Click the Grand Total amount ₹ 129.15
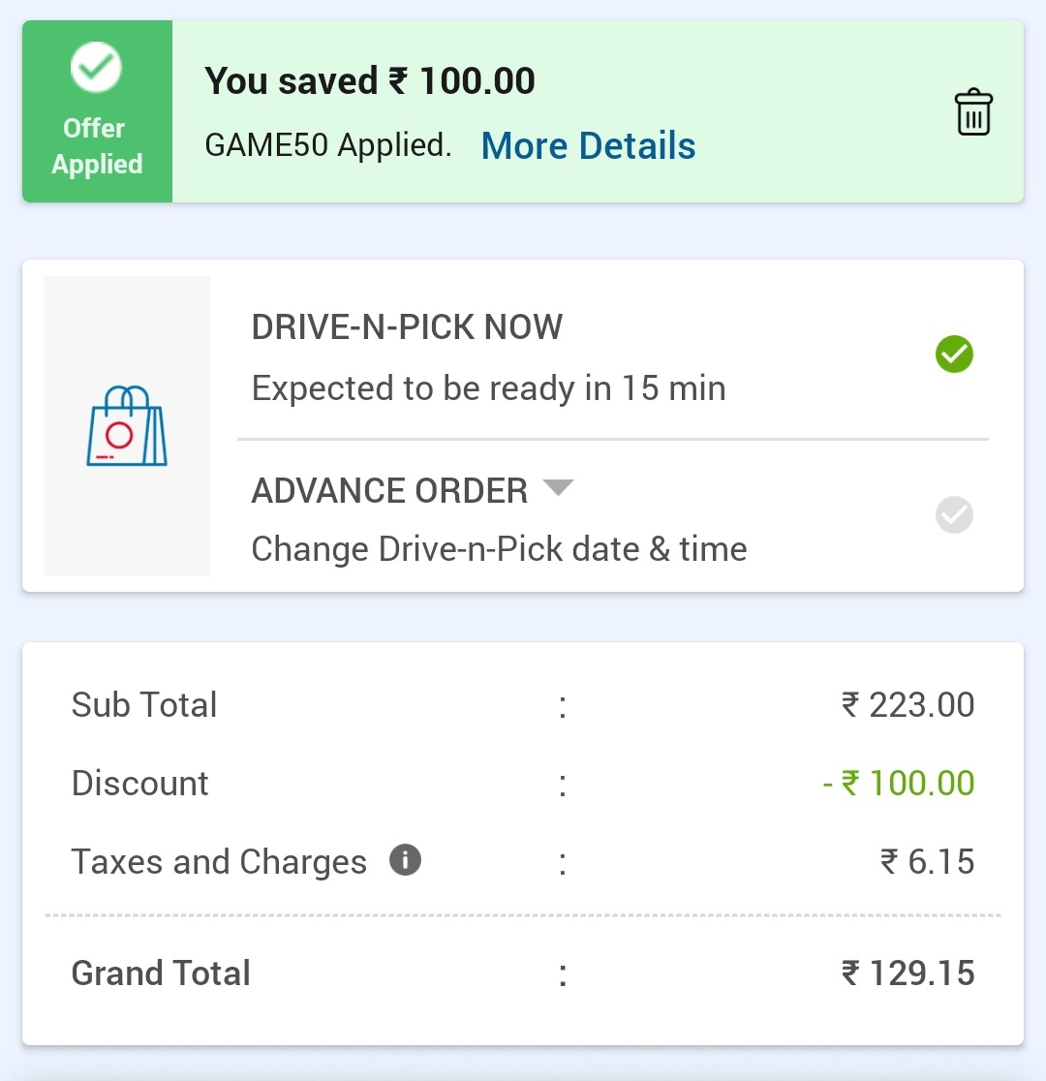 click(908, 973)
